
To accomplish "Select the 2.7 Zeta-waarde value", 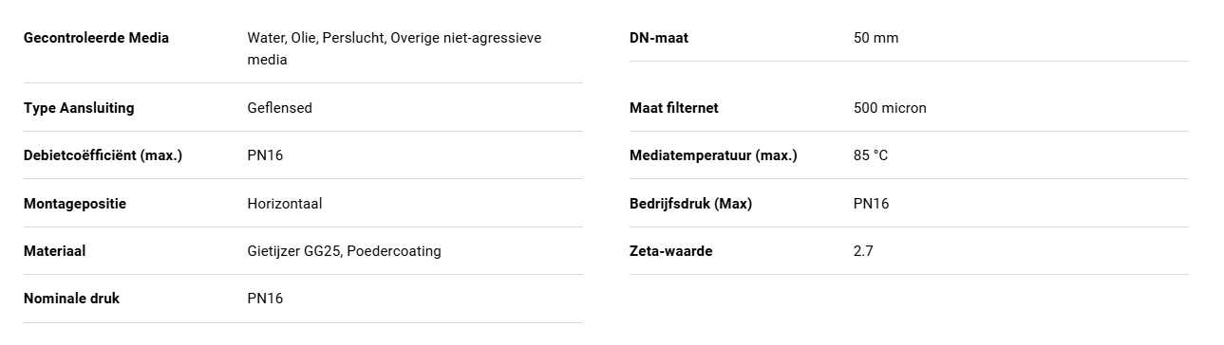I will tap(863, 251).
